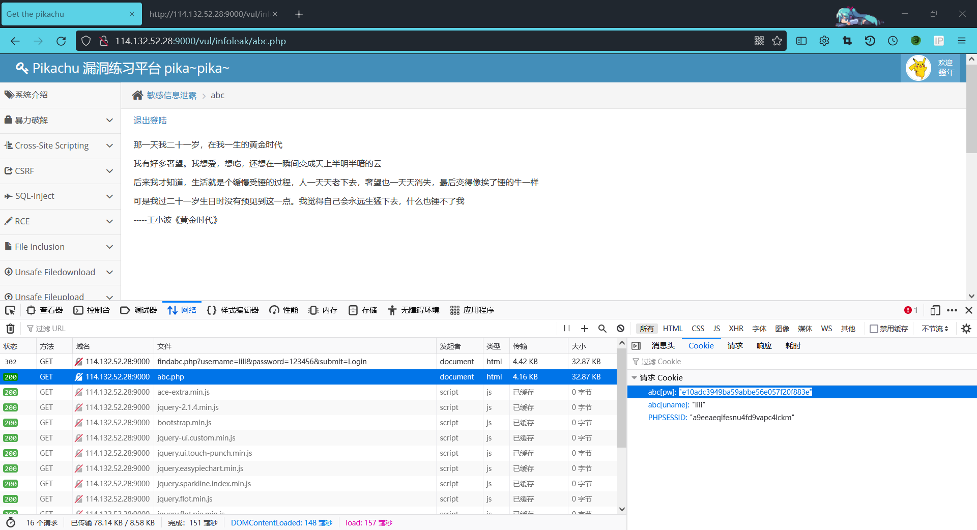Open the history icon in toolbar
Screen dimensions: 977x530
click(x=870, y=41)
